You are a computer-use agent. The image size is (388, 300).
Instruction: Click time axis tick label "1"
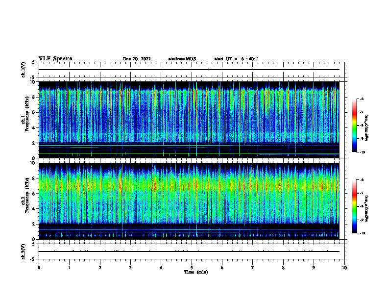click(69, 268)
